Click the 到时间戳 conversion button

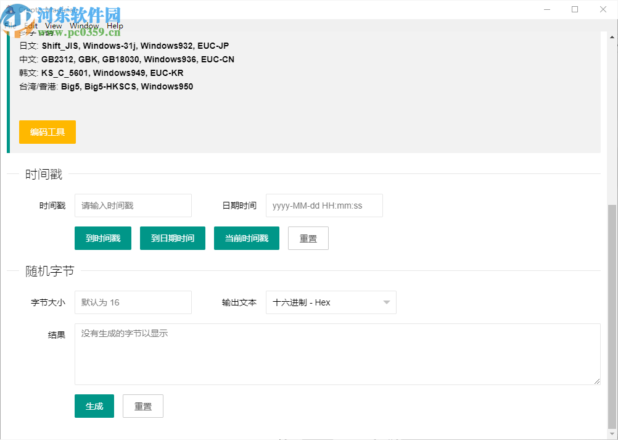[102, 238]
